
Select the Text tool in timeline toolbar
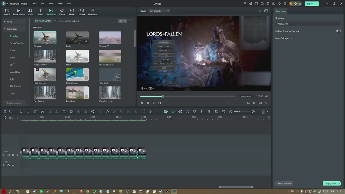pos(64,112)
